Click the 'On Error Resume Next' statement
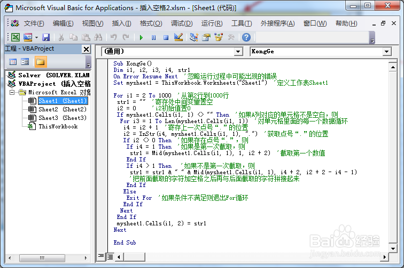 (x=145, y=76)
